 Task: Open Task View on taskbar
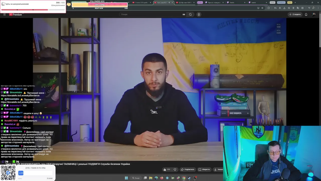[x=145, y=178]
